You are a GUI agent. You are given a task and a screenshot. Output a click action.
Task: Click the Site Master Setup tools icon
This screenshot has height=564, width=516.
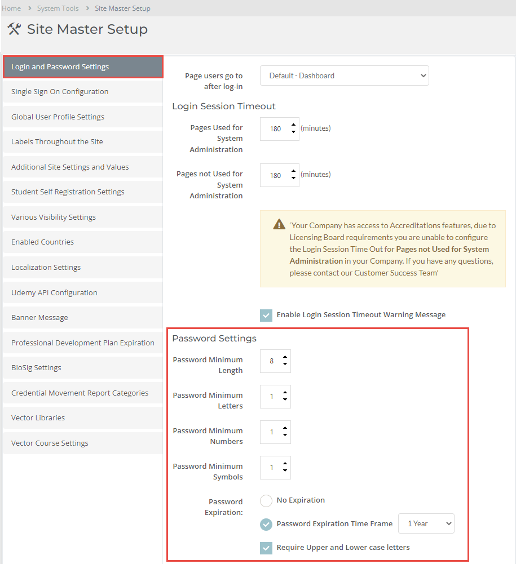[15, 29]
